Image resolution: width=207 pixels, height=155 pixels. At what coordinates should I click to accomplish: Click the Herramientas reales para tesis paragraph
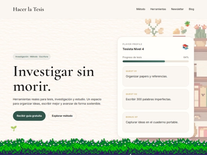(x=57, y=101)
